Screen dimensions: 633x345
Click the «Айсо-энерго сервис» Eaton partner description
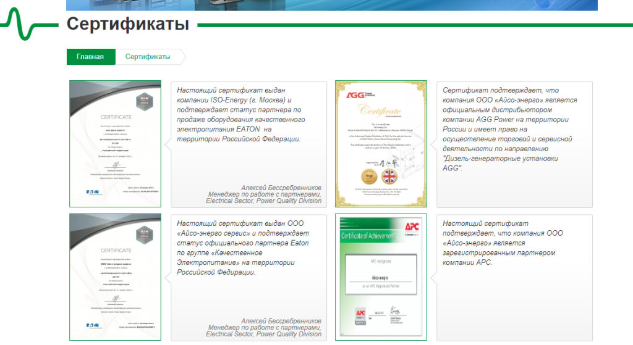(243, 248)
